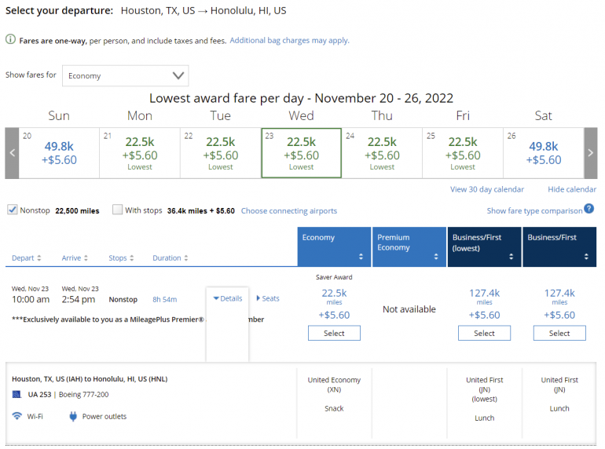605x449 pixels.
Task: Collapse the flight Details expander
Action: click(228, 298)
